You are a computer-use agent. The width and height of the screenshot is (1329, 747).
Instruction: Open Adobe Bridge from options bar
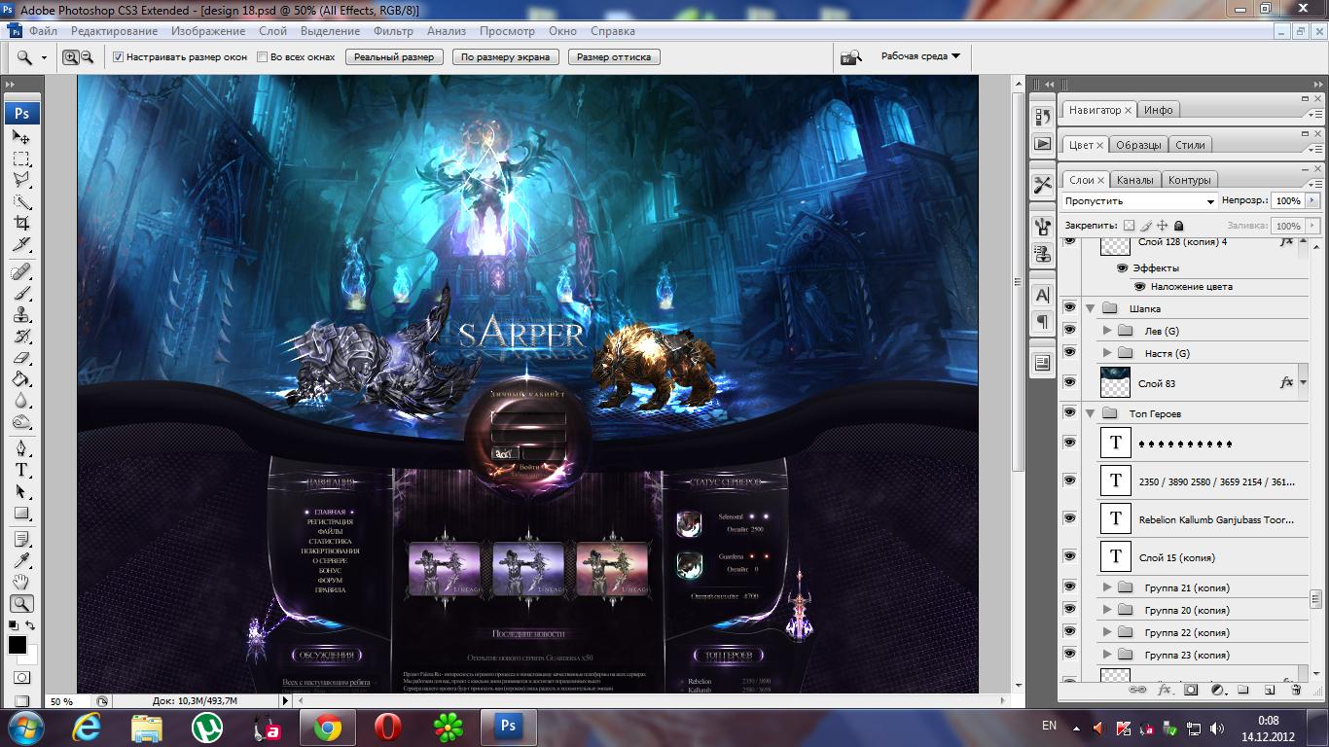851,57
